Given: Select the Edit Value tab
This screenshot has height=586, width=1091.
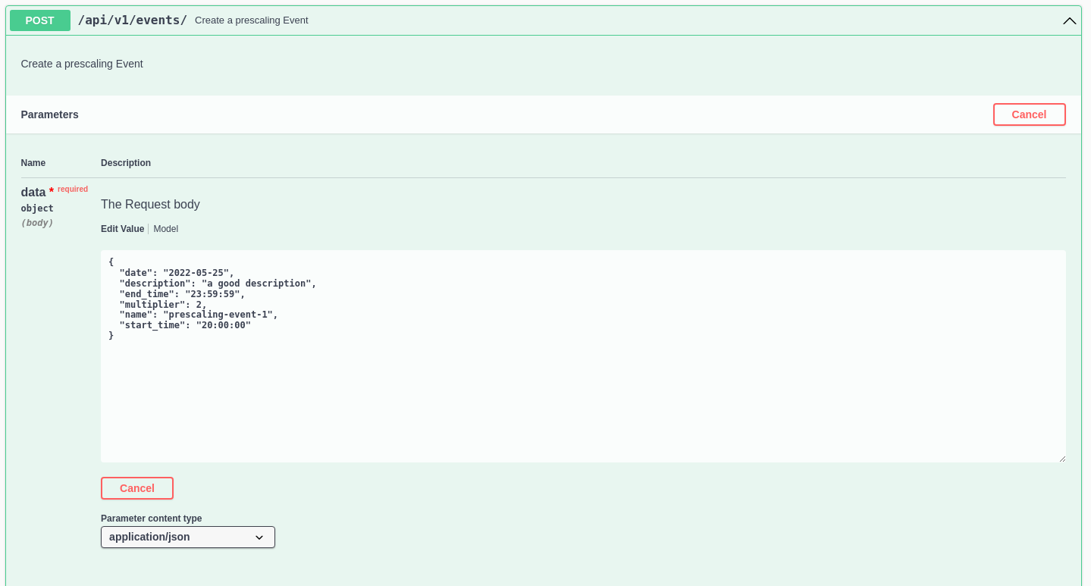Looking at the screenshot, I should point(122,228).
